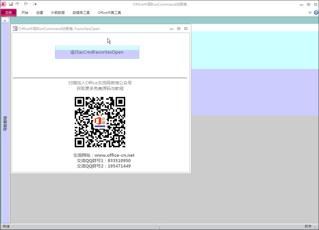Click the Undo arrow icon

(17, 4)
